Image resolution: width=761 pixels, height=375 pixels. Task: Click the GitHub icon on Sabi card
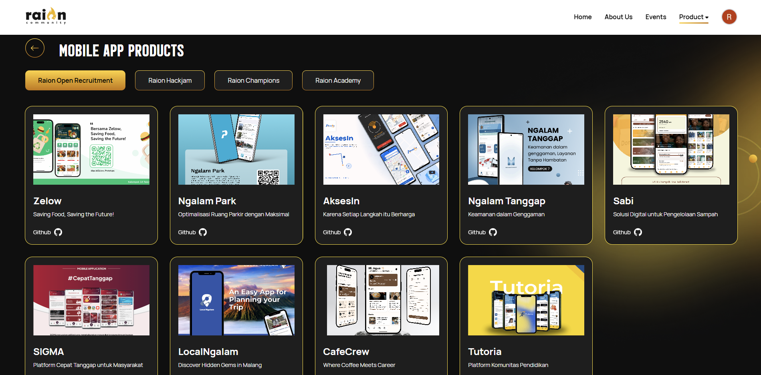[638, 232]
